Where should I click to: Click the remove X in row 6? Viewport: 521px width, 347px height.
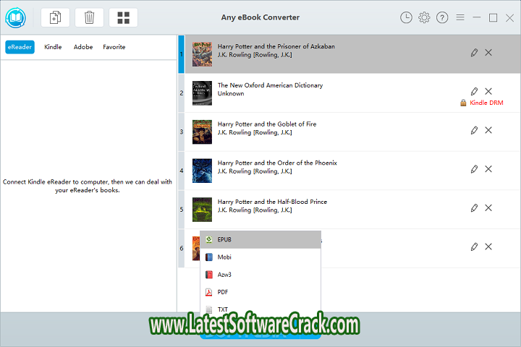click(488, 247)
